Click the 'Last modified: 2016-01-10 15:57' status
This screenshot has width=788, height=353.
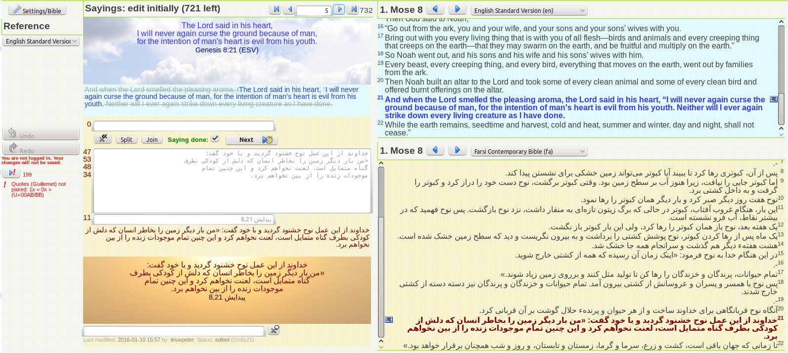[122, 340]
